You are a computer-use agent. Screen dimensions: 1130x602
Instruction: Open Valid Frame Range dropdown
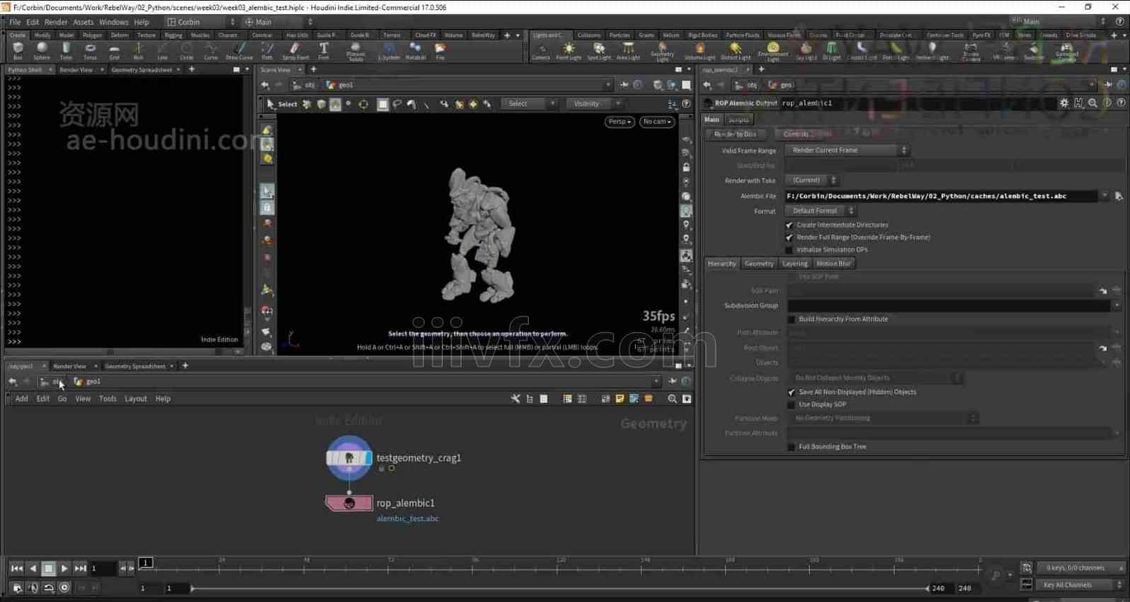847,150
